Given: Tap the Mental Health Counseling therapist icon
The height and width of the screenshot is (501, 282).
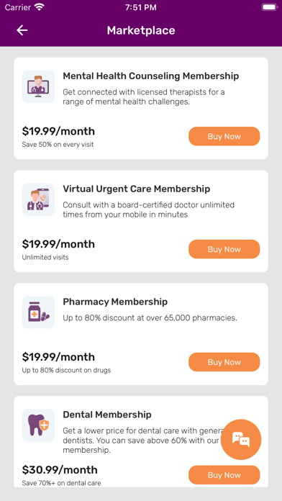Looking at the screenshot, I should point(38,86).
